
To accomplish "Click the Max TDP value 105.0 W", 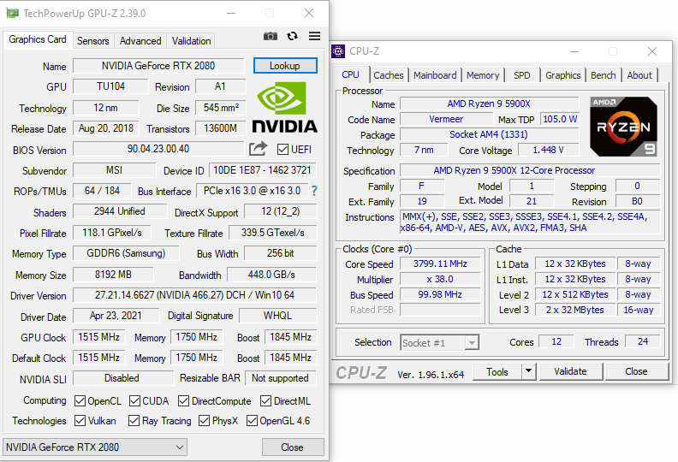I will click(x=560, y=119).
